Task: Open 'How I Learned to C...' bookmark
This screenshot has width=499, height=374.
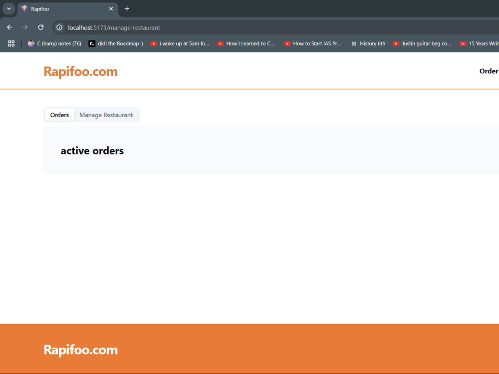Action: click(246, 43)
